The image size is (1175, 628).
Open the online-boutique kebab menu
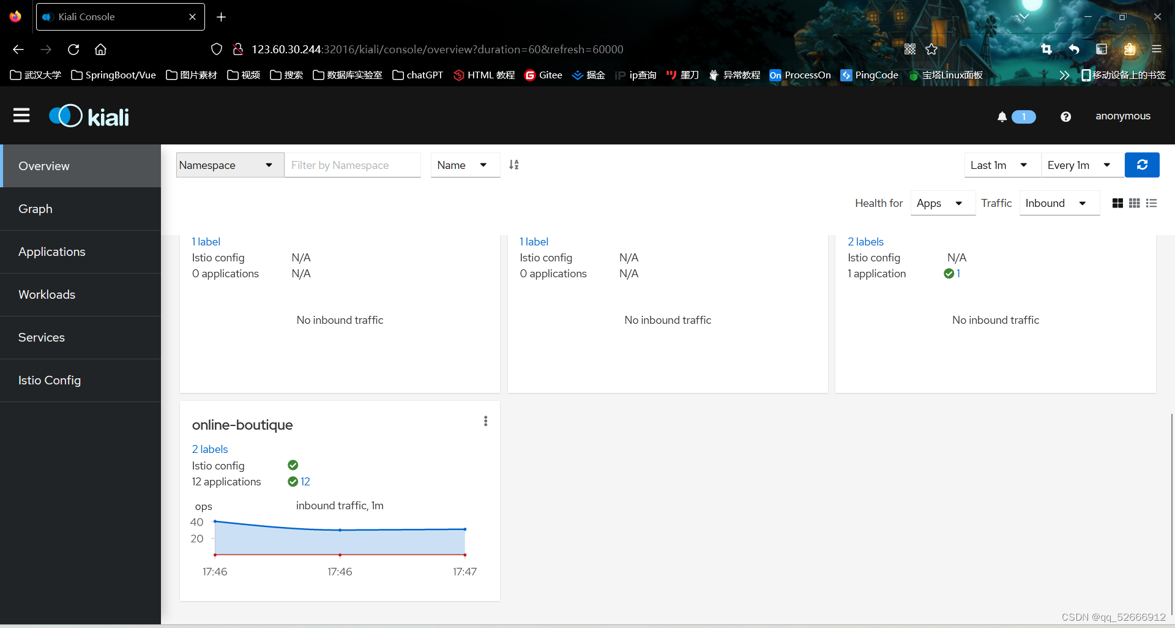485,421
